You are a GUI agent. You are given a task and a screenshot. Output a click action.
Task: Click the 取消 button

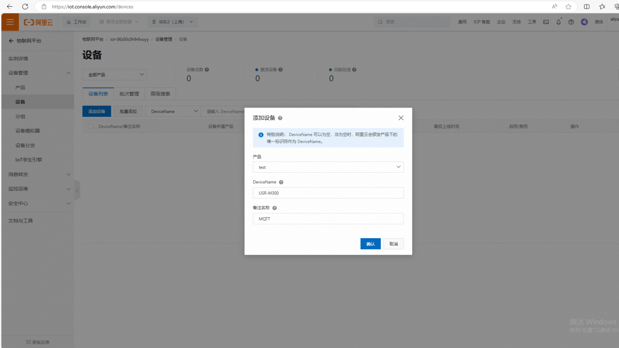pos(393,244)
